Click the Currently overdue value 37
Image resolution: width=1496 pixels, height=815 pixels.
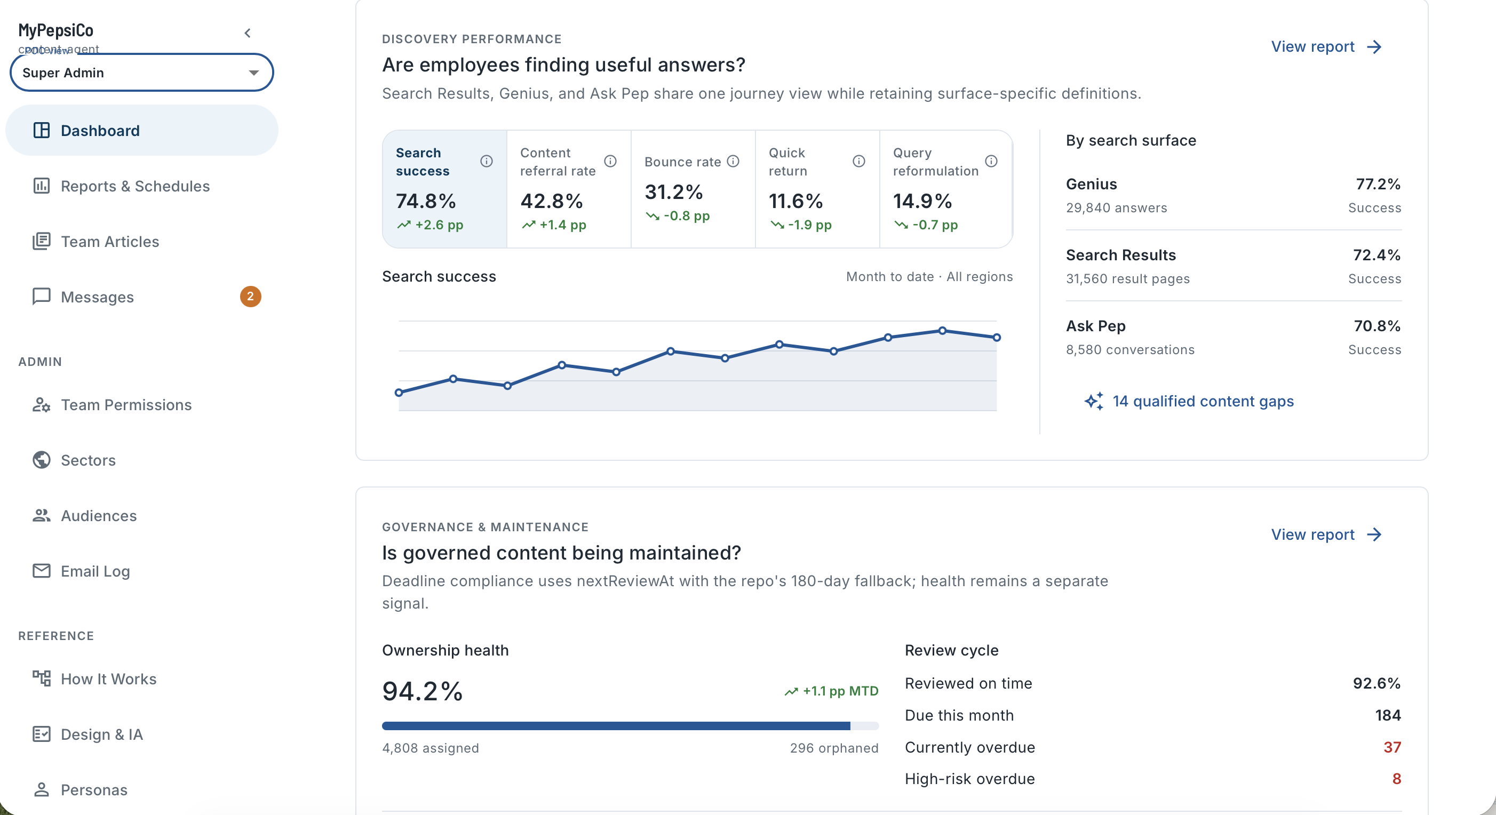coord(1392,747)
